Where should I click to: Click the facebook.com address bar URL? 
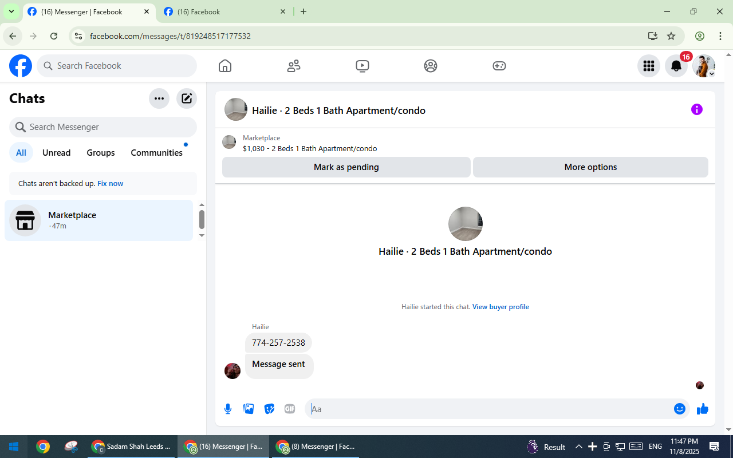click(x=170, y=36)
